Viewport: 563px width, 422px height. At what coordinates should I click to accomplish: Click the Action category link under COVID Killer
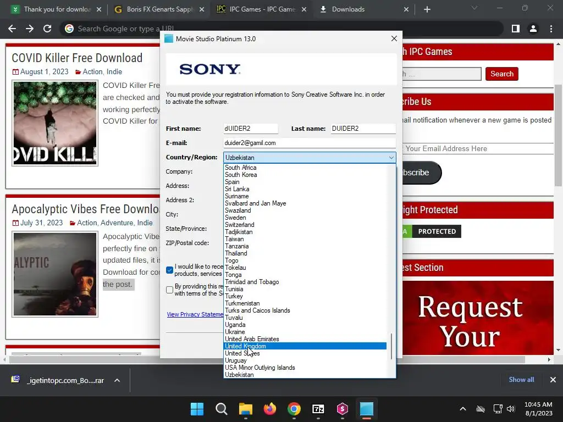click(x=92, y=72)
